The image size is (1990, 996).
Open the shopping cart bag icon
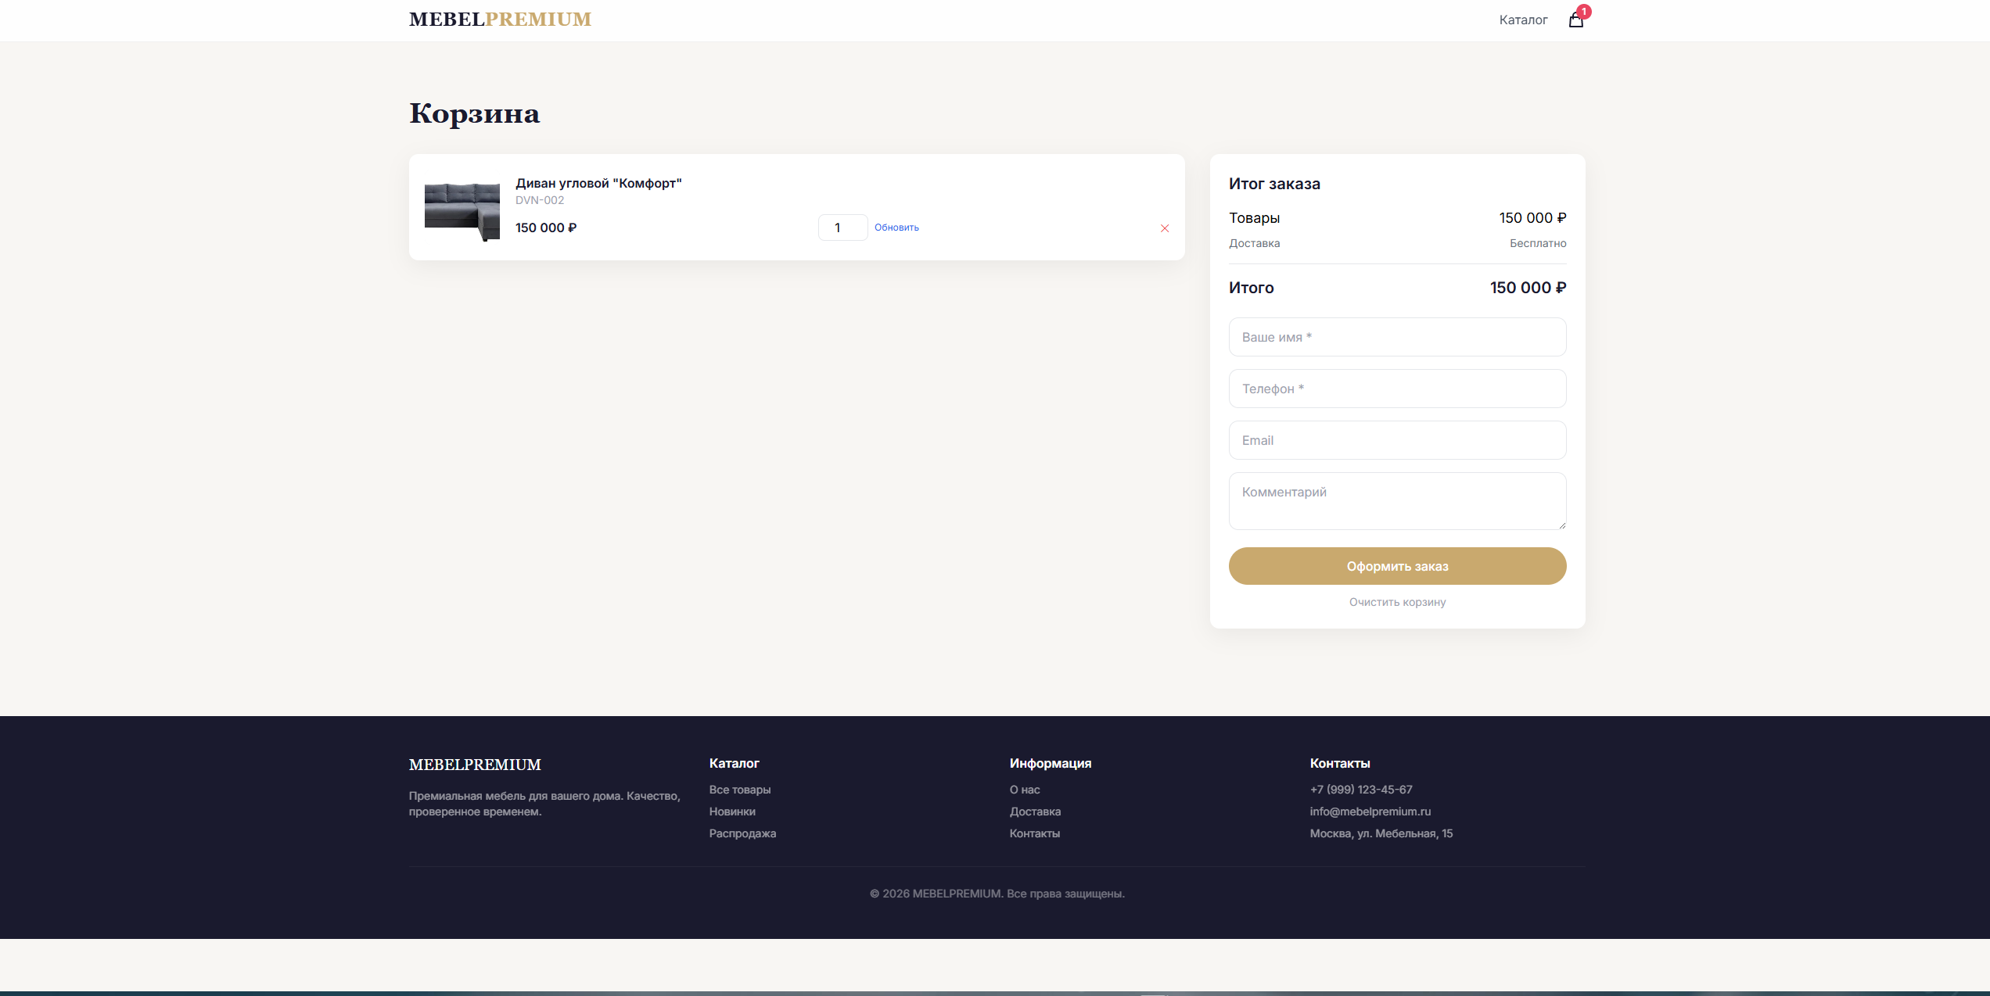[x=1575, y=20]
